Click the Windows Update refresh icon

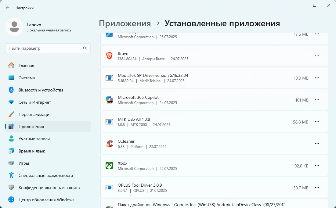click(x=11, y=200)
